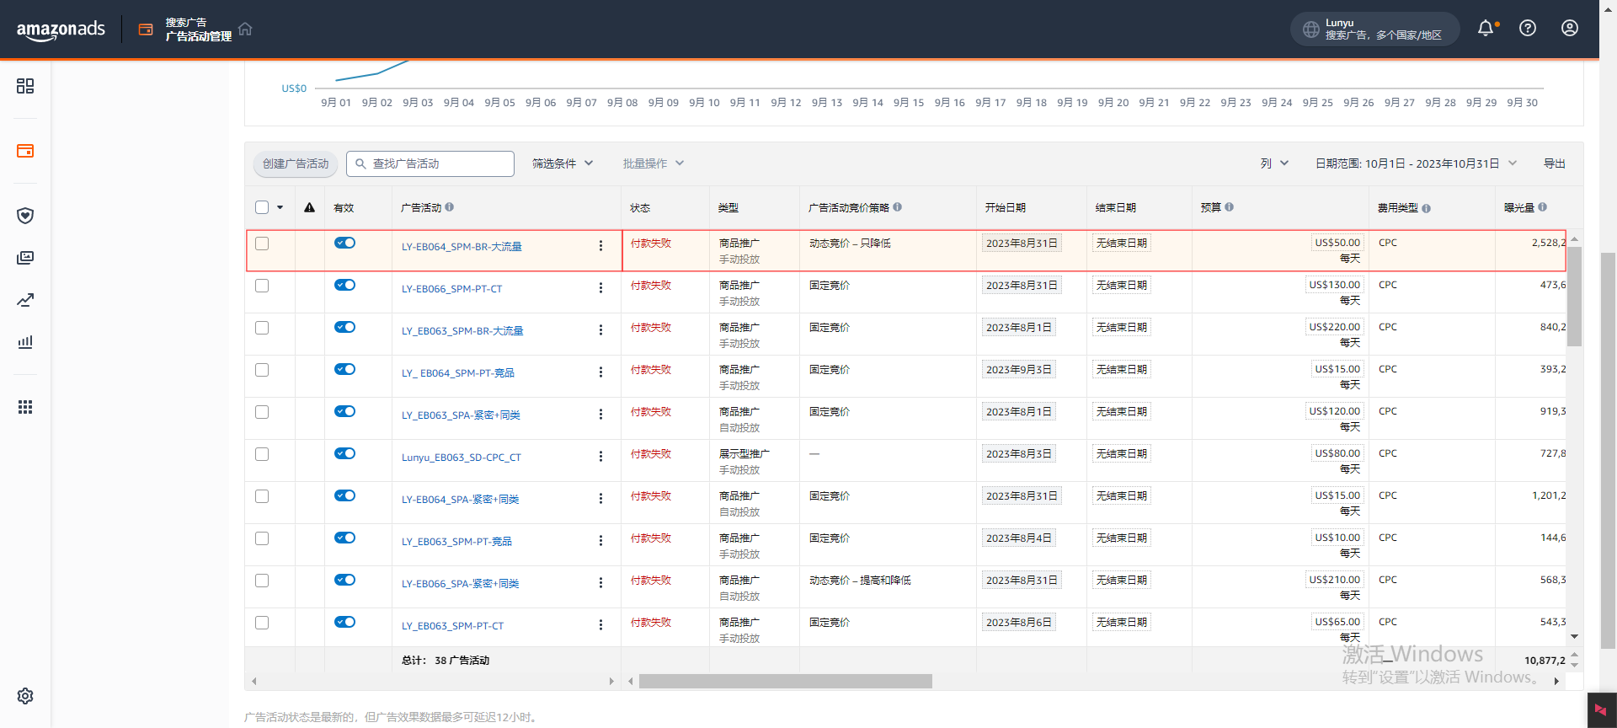
Task: Expand the 日期范围 date range selector
Action: tap(1415, 163)
